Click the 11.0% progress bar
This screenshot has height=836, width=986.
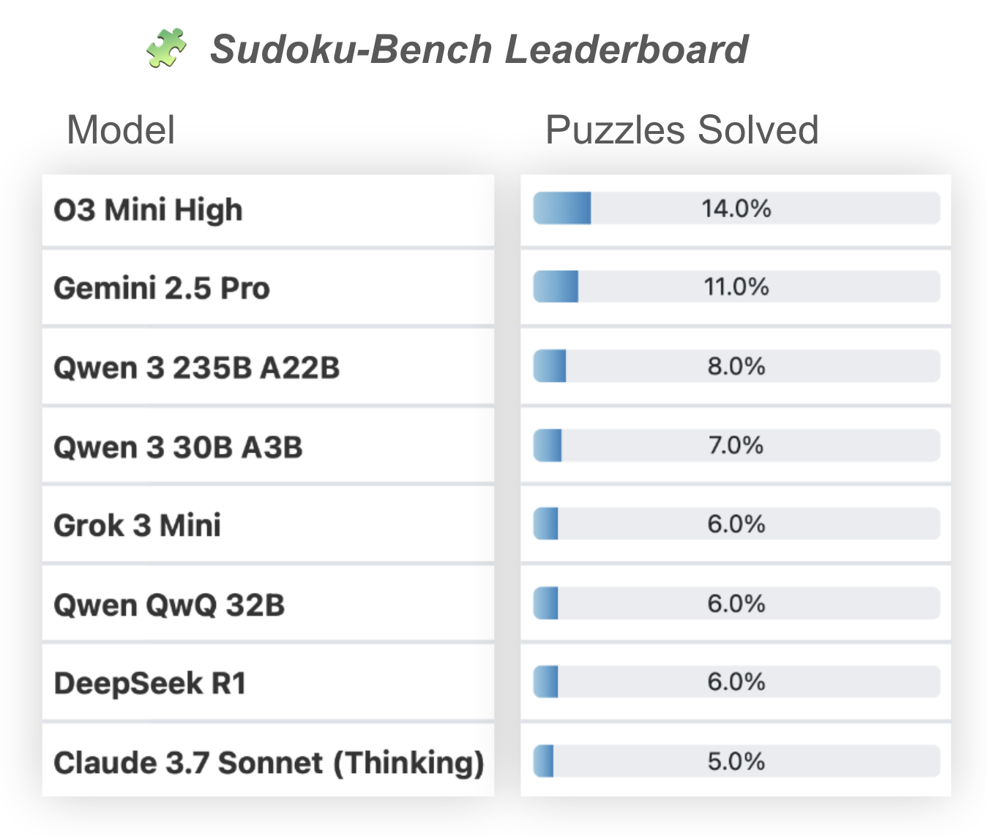coord(736,286)
